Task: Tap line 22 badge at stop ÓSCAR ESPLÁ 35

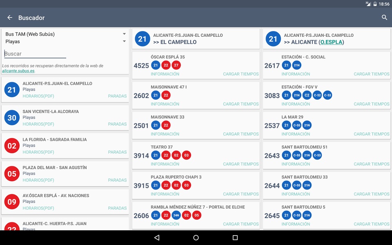Action: 166,65
